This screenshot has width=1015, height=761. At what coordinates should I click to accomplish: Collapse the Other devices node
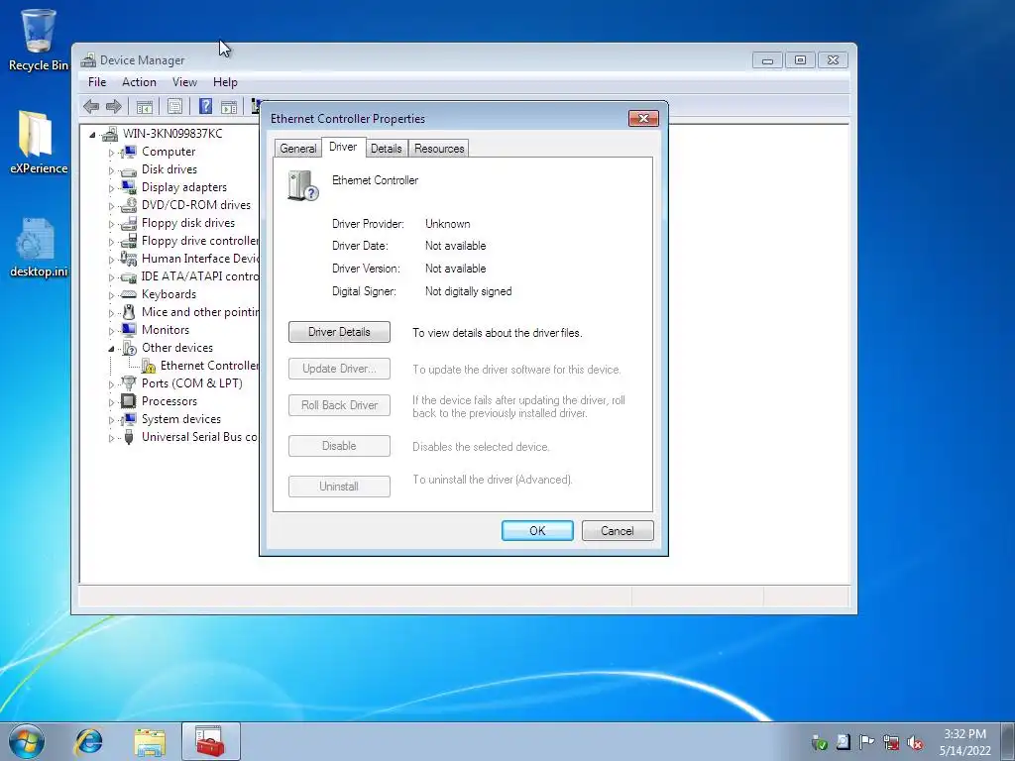coord(111,349)
